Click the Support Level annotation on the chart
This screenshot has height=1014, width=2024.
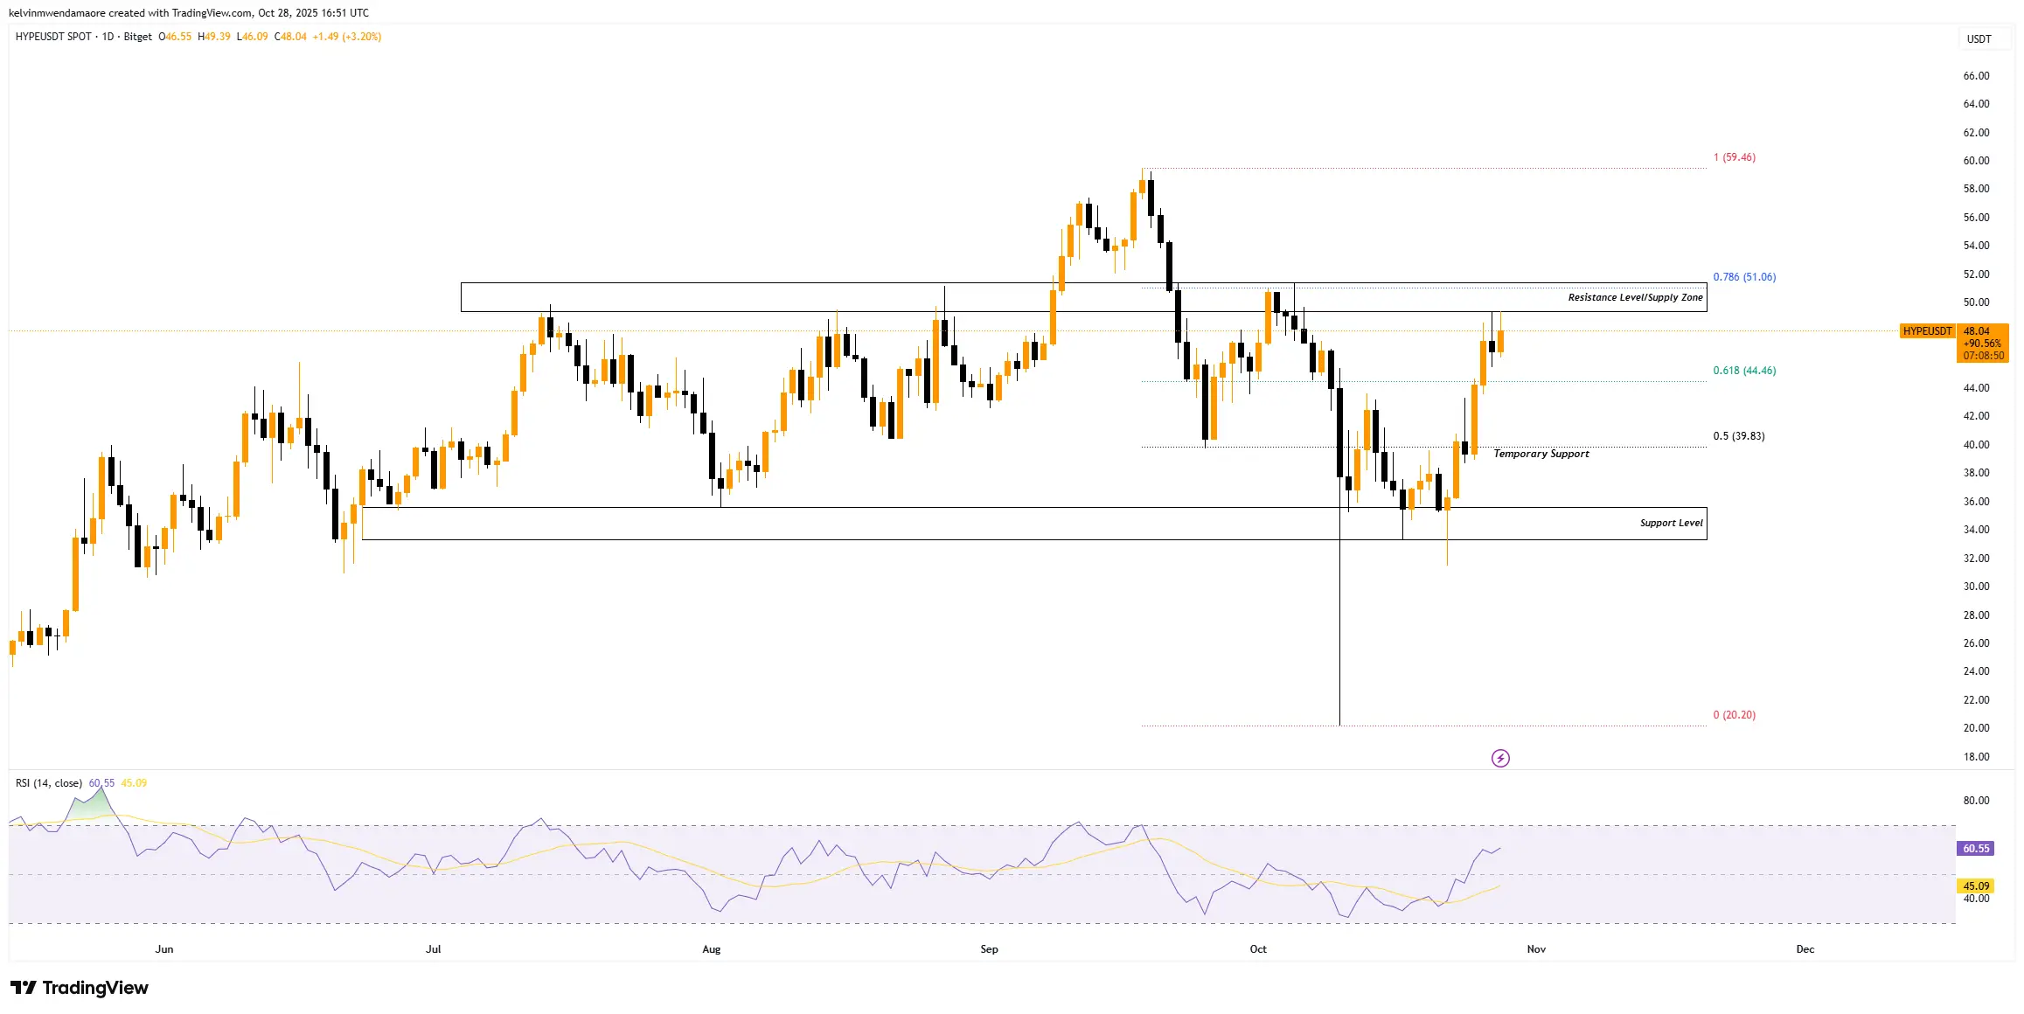[x=1670, y=522]
